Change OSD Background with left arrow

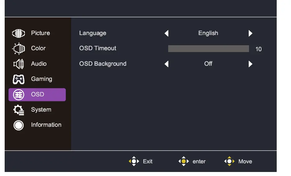(x=166, y=64)
